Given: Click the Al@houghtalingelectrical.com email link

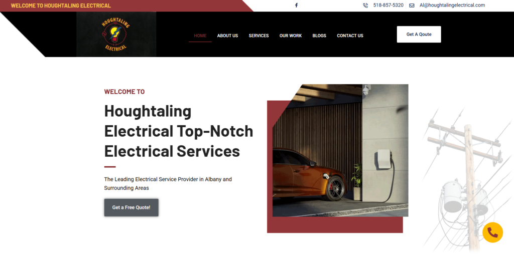Looking at the screenshot, I should click(x=452, y=5).
